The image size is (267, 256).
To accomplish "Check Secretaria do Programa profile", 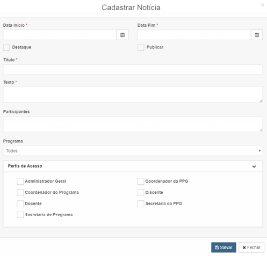I will 20,215.
